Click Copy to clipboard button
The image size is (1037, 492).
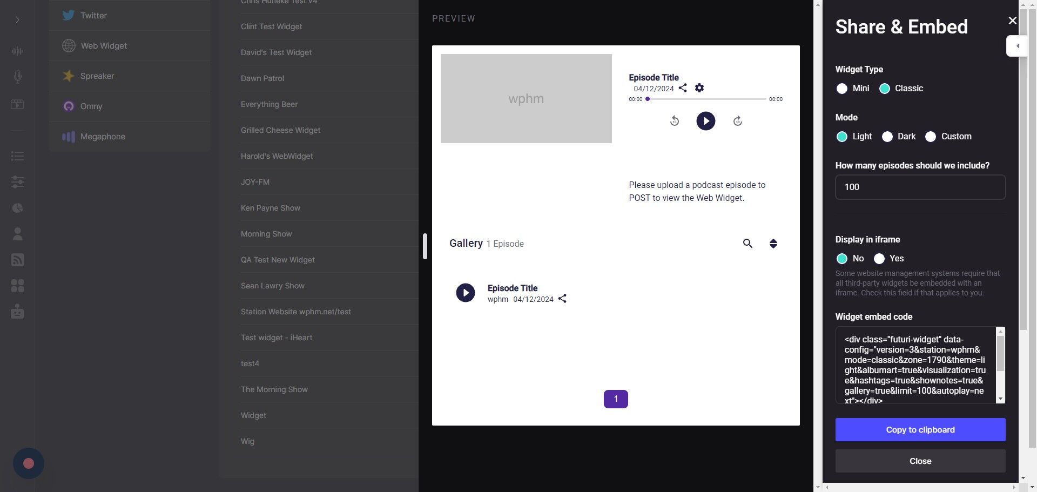[920, 430]
